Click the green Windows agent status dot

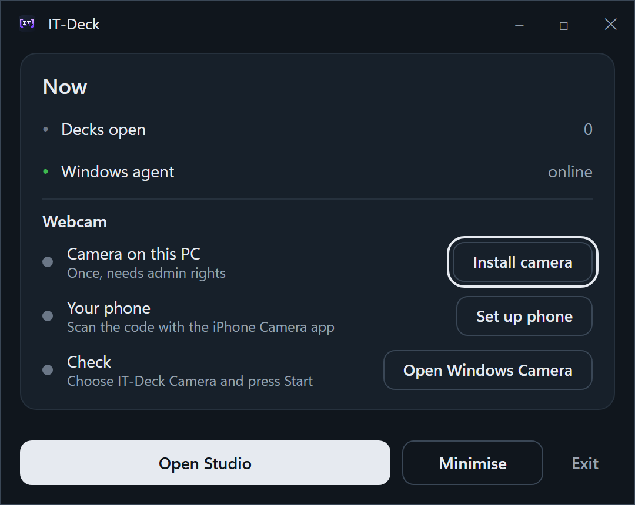(x=46, y=172)
